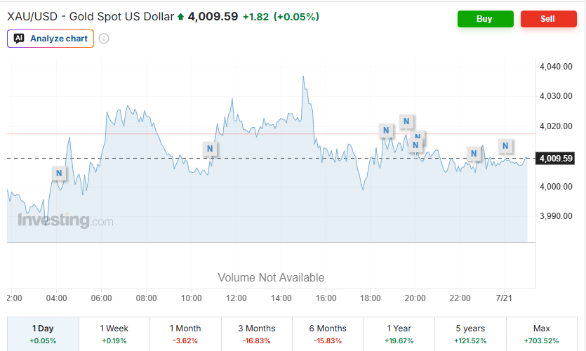Click the red Sell button
Image resolution: width=586 pixels, height=351 pixels.
[x=549, y=19]
